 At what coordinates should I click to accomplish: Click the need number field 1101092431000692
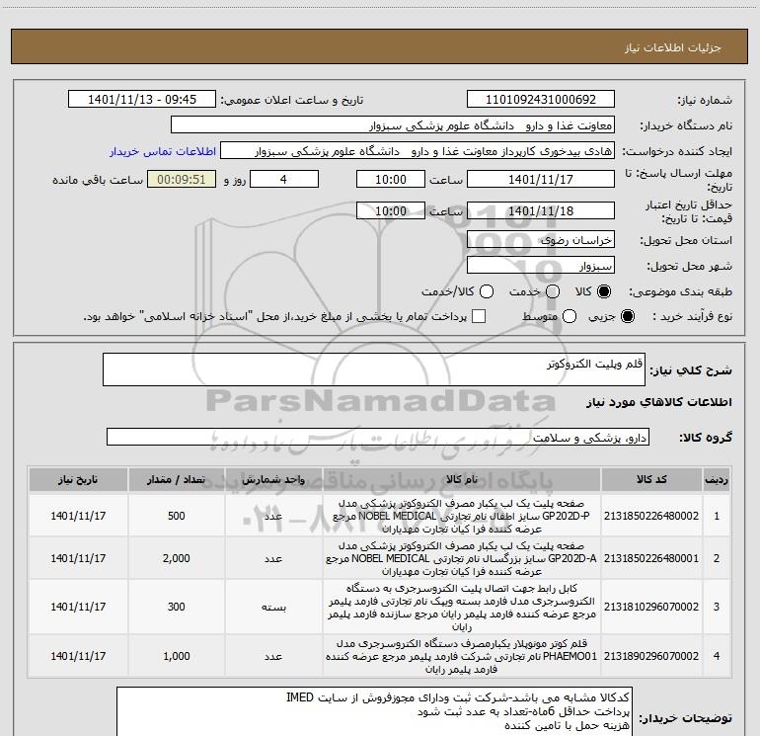click(541, 100)
